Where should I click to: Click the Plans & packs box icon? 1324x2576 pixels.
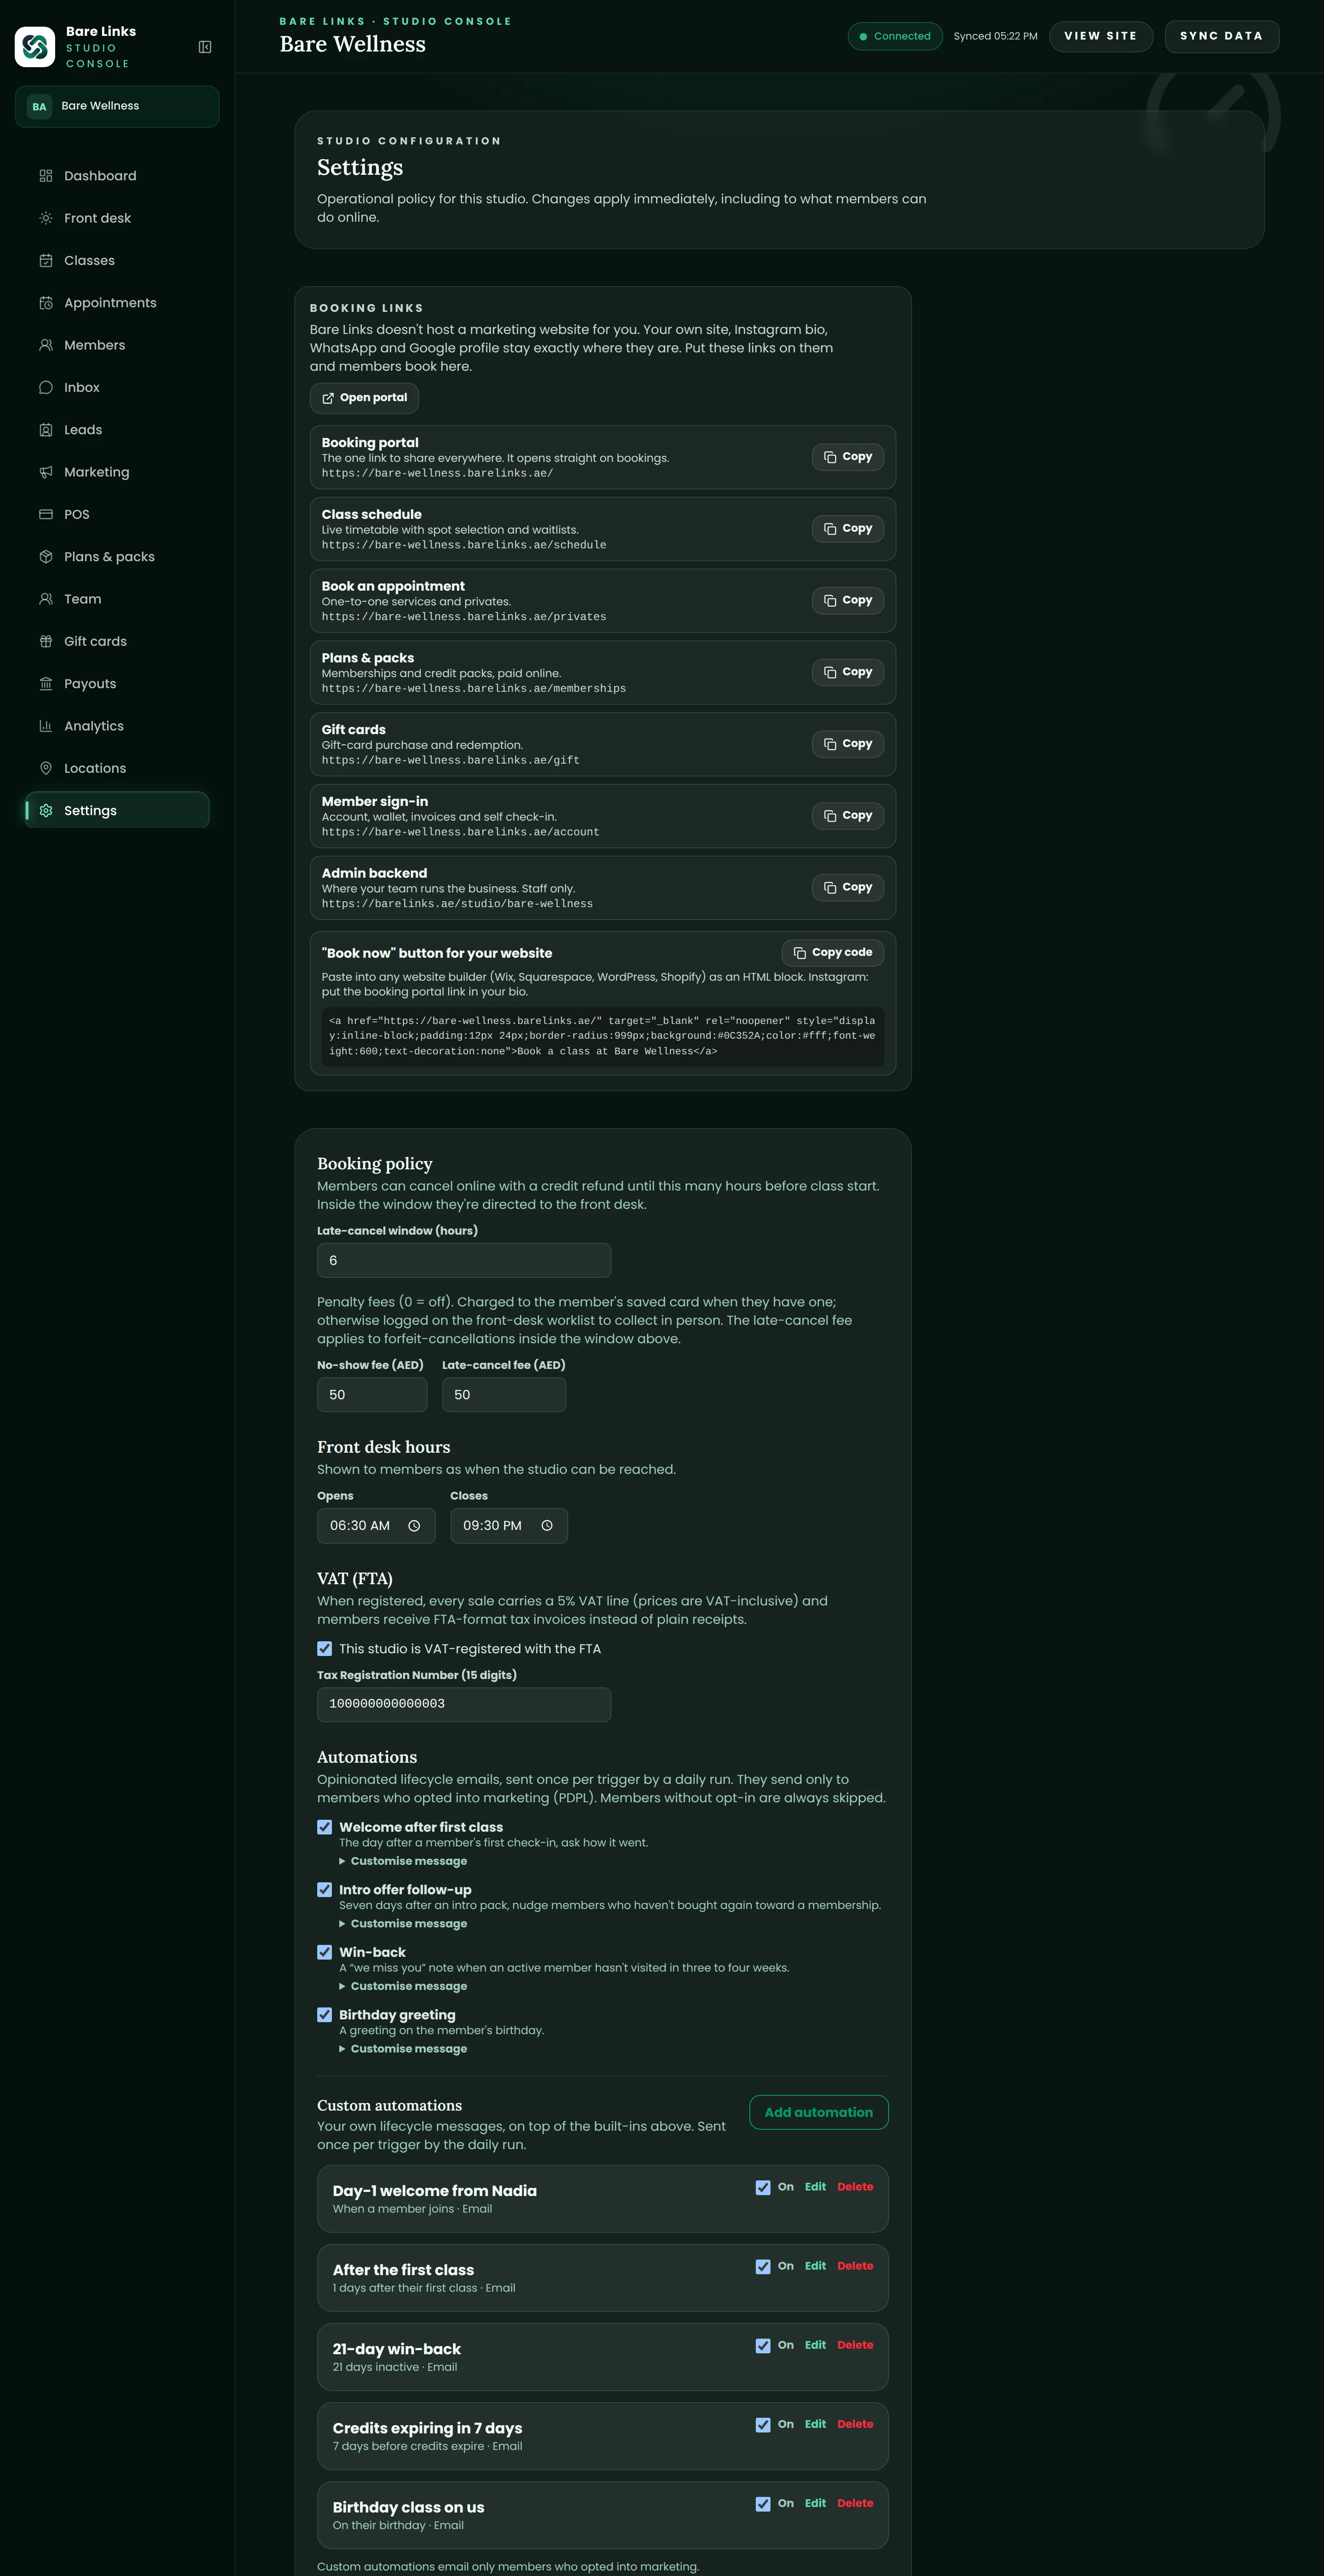(46, 557)
